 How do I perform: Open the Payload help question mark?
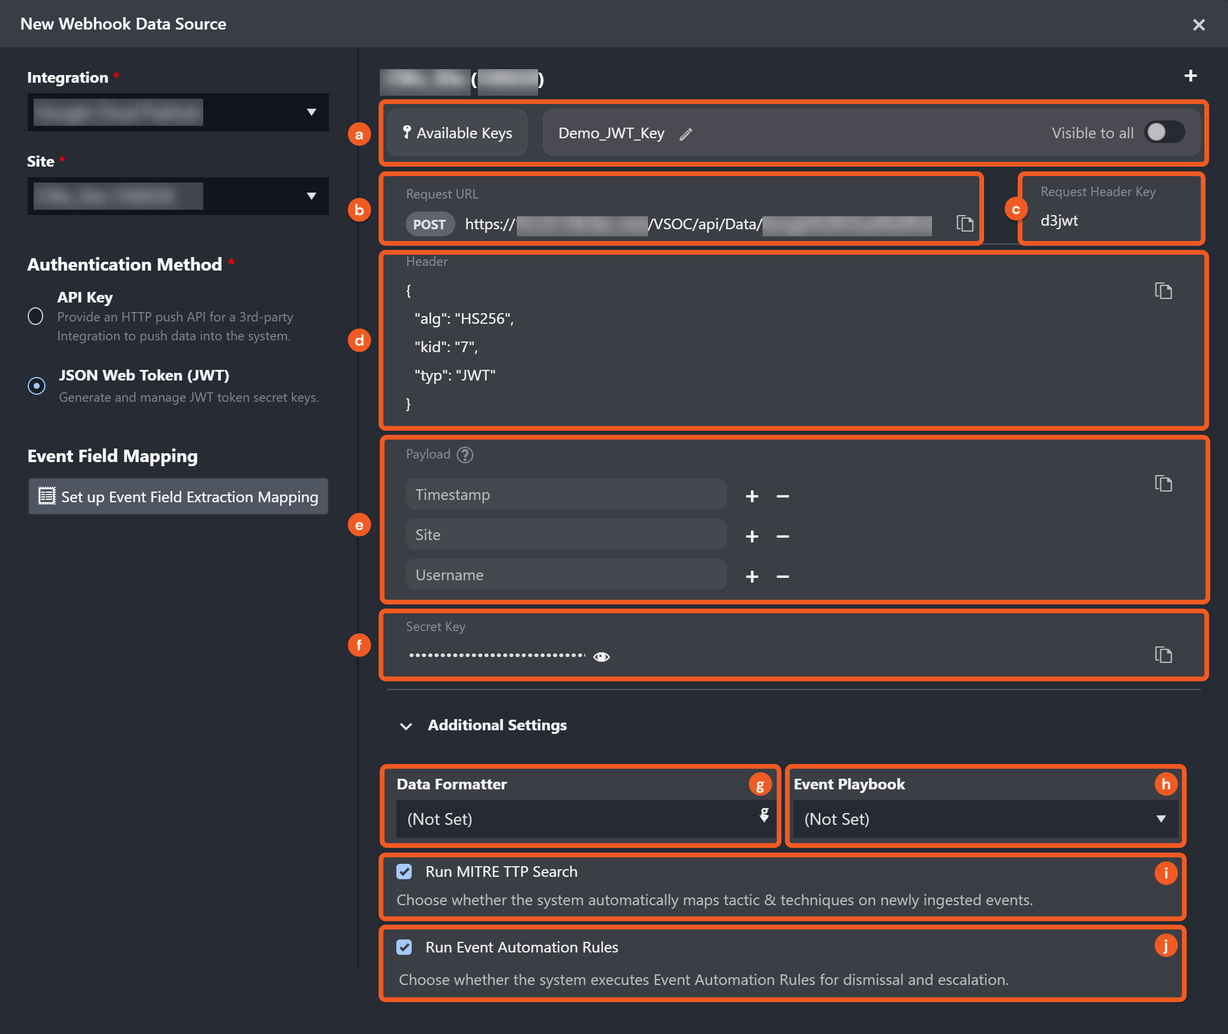click(465, 454)
